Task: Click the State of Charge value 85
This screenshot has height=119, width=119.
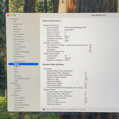Action: (90, 51)
